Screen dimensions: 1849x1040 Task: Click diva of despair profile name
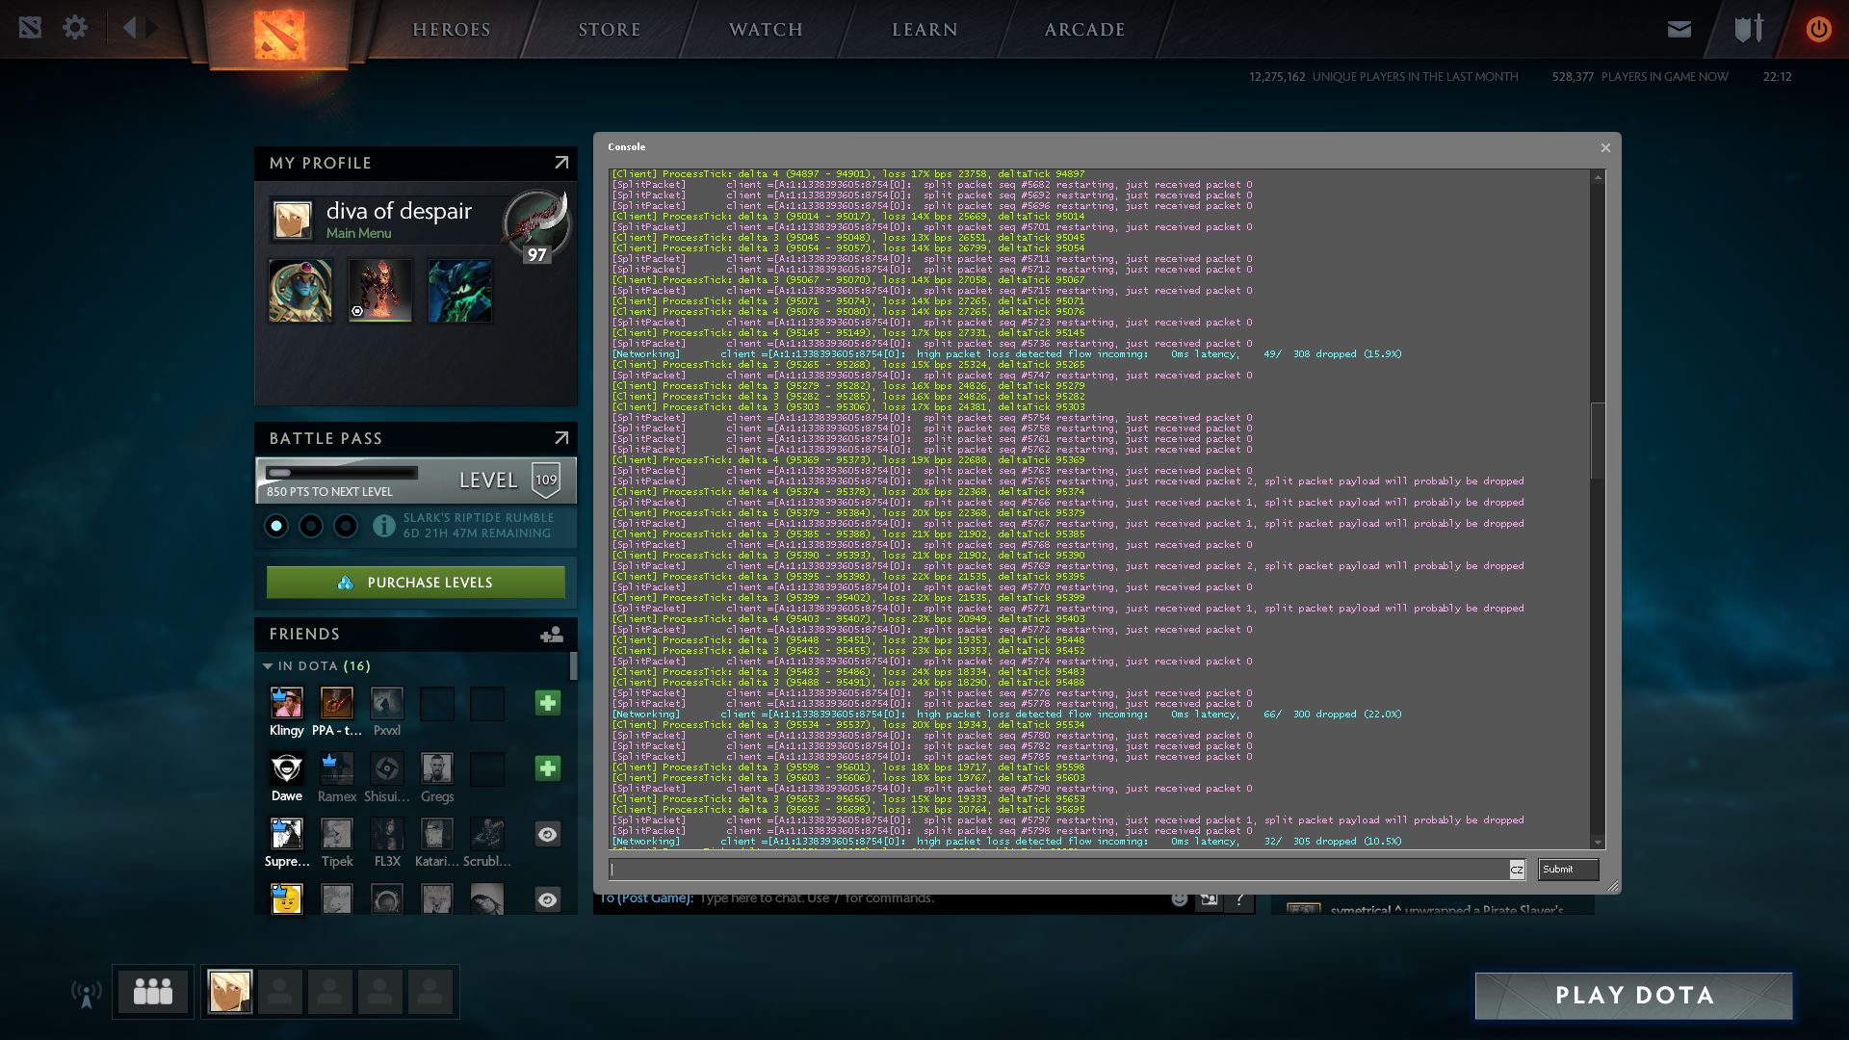(399, 211)
